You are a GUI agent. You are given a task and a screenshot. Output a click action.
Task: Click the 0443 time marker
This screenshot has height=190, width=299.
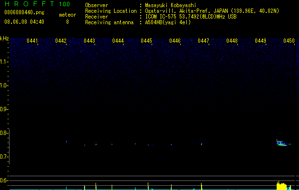(x=89, y=41)
